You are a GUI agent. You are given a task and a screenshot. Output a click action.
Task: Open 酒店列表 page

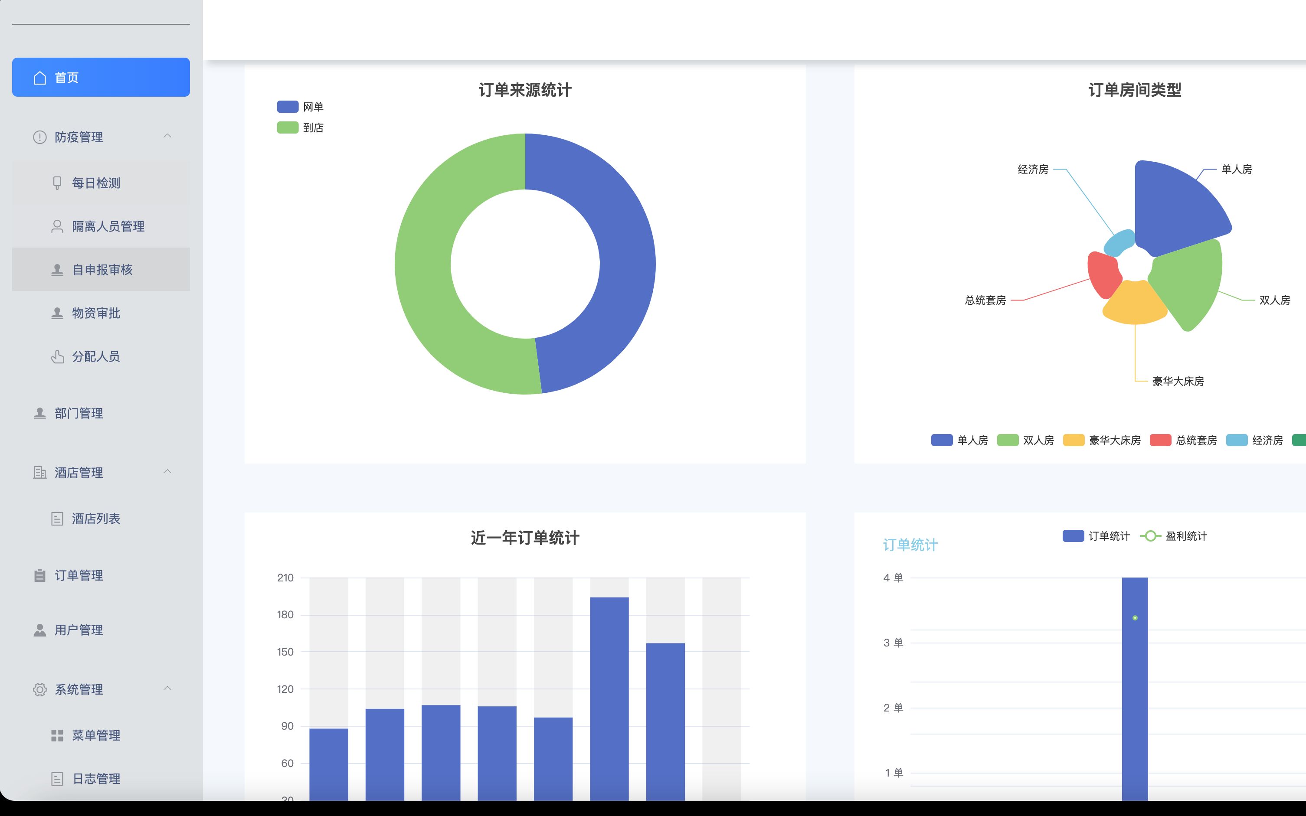[x=101, y=519]
